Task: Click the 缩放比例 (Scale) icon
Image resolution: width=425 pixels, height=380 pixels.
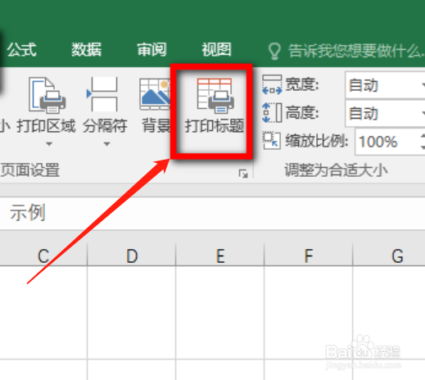Action: pos(271,141)
